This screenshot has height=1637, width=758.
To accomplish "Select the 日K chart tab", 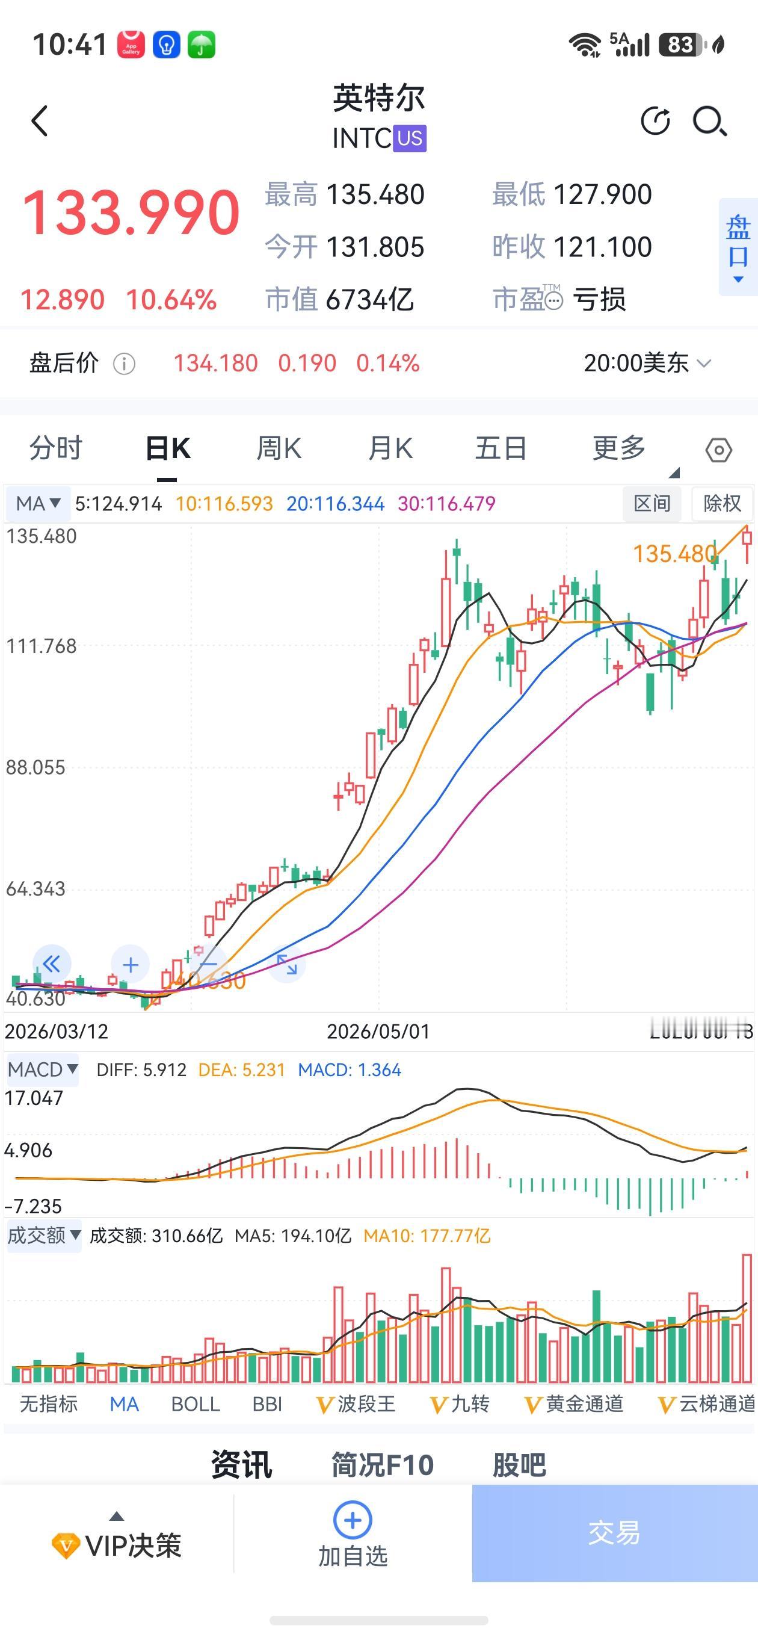I will point(168,448).
